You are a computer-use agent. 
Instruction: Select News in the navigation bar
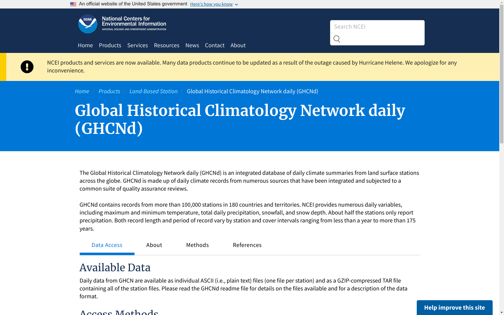(x=192, y=45)
